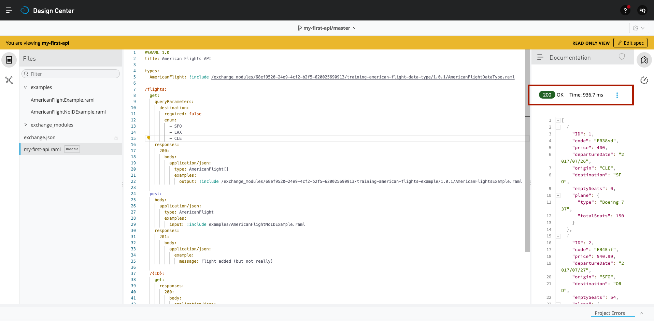654x321 pixels.
Task: Follow the AmericanFlightDataType.raml include link
Action: coord(363,77)
